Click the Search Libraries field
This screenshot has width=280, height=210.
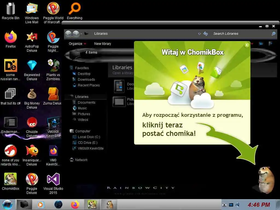(241, 34)
